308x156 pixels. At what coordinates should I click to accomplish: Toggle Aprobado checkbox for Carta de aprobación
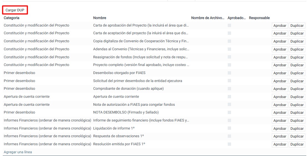pyautogui.click(x=229, y=25)
